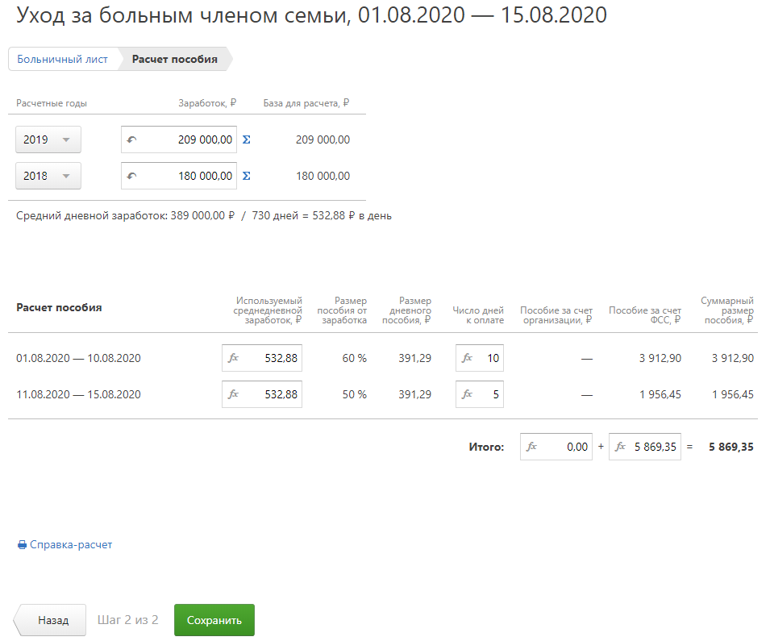Screen dimensions: 770x641
Task: Open the sum breakdown for 2018 earnings
Action: 247,176
